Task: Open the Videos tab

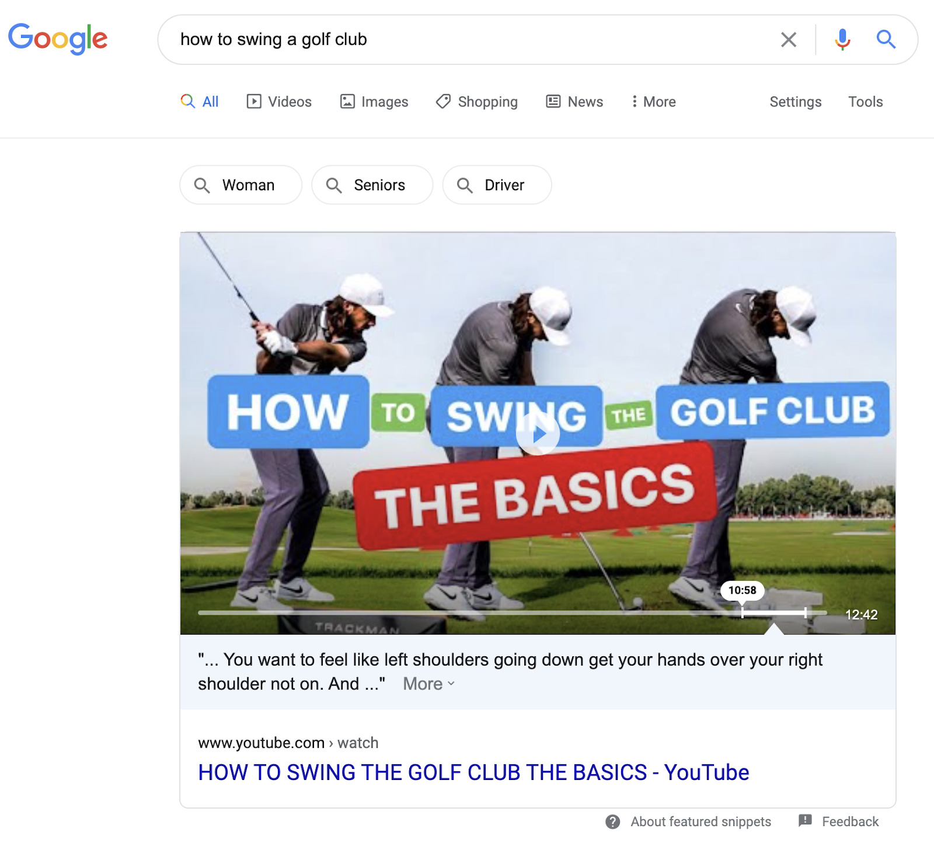Action: point(279,102)
